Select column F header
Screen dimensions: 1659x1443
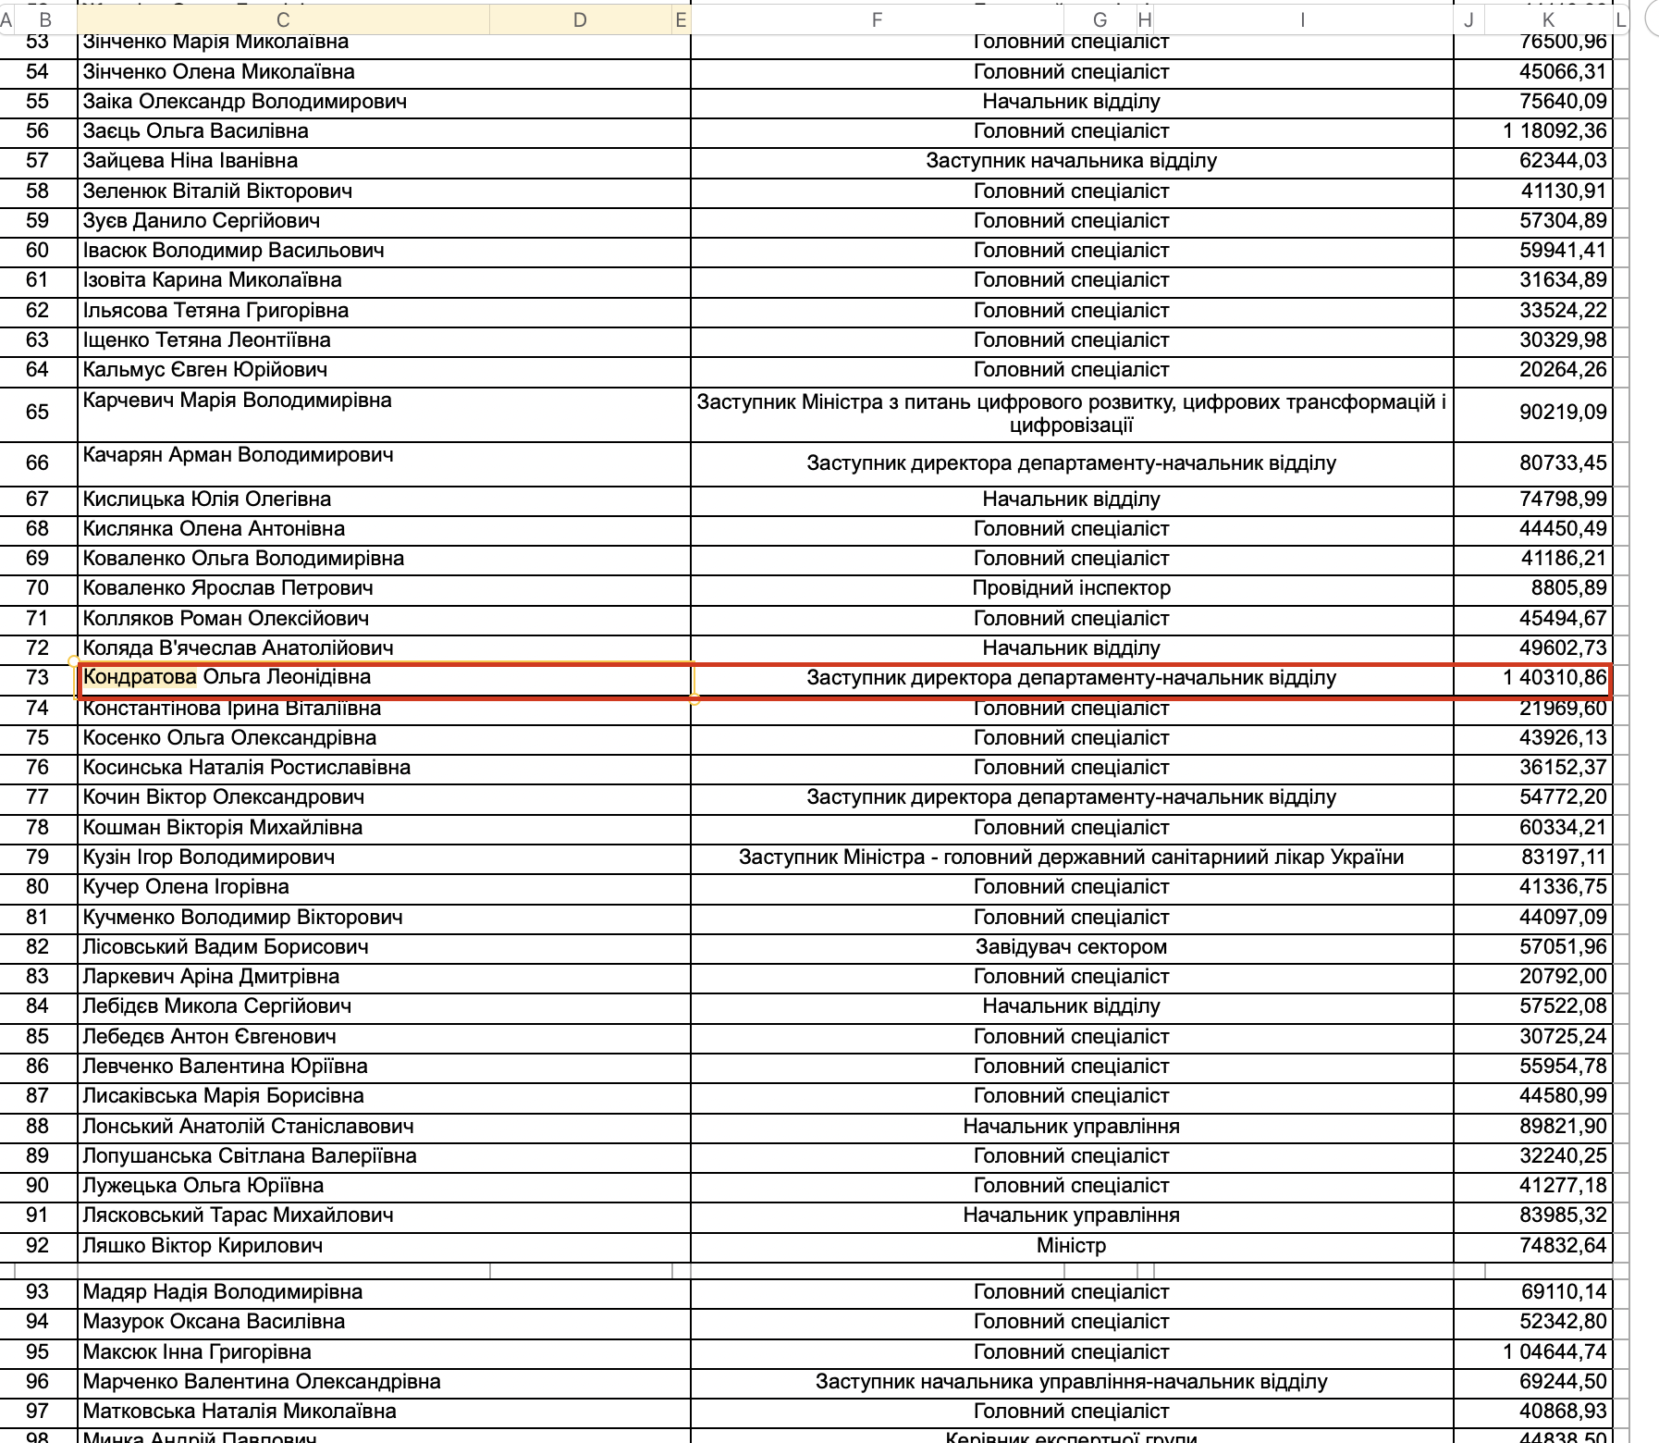point(877,19)
